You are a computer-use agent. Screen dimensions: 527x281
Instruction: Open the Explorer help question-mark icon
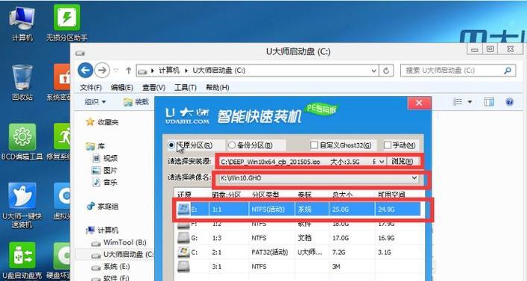(509, 102)
